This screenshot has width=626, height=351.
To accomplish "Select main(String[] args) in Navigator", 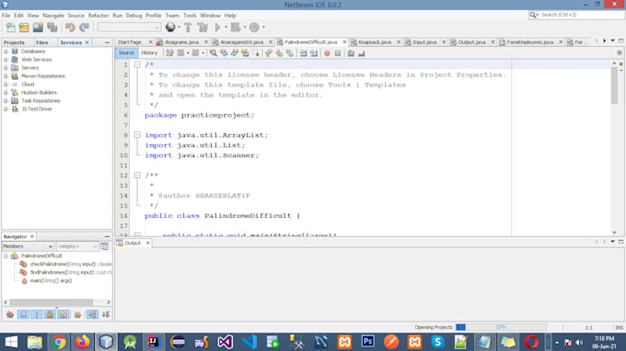I will pyautogui.click(x=51, y=281).
